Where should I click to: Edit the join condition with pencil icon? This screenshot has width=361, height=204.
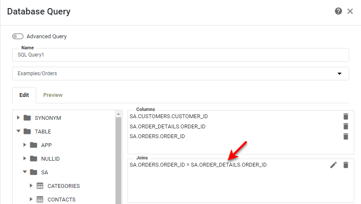pyautogui.click(x=333, y=165)
